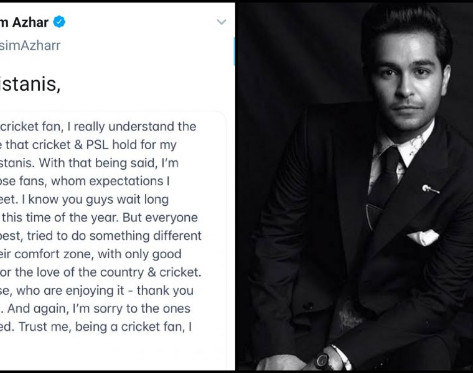
Task: Click the white pocket square in photo
Action: 423,237
